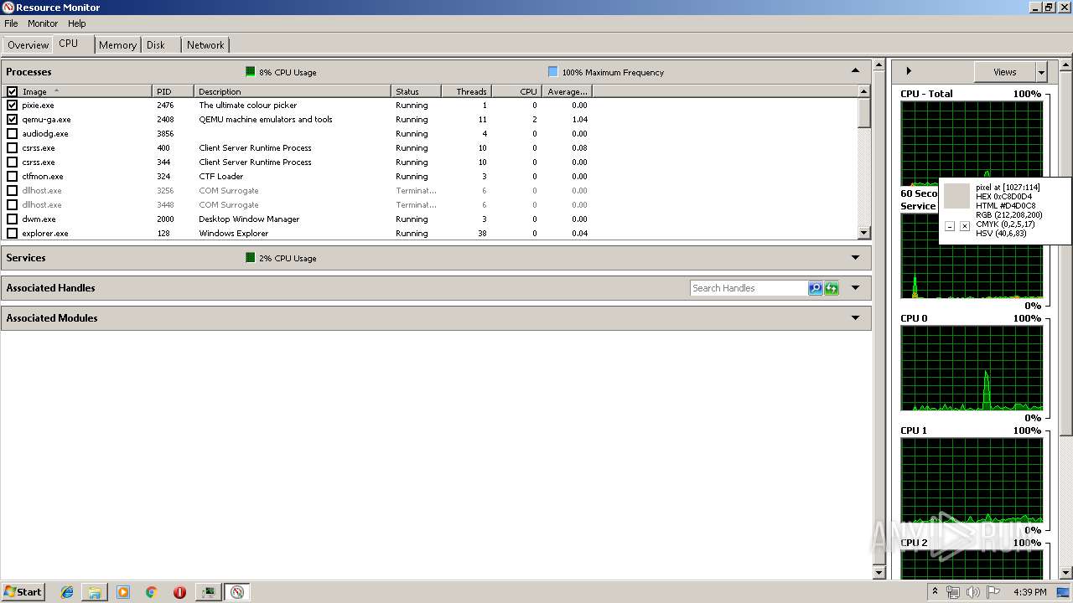Viewport: 1073px width, 603px height.
Task: Check the csrss.exe checkbox with PID 344
Action: [x=12, y=162]
